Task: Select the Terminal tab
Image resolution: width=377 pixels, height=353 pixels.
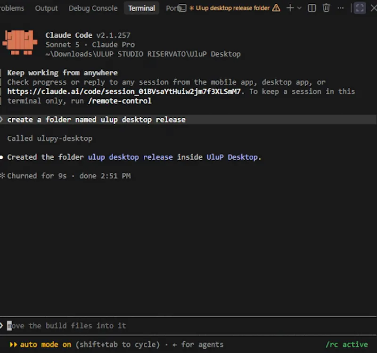Action: coord(141,8)
